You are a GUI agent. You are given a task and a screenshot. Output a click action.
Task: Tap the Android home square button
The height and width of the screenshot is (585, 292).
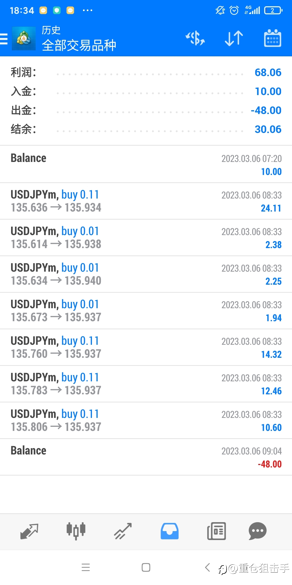tap(146, 567)
